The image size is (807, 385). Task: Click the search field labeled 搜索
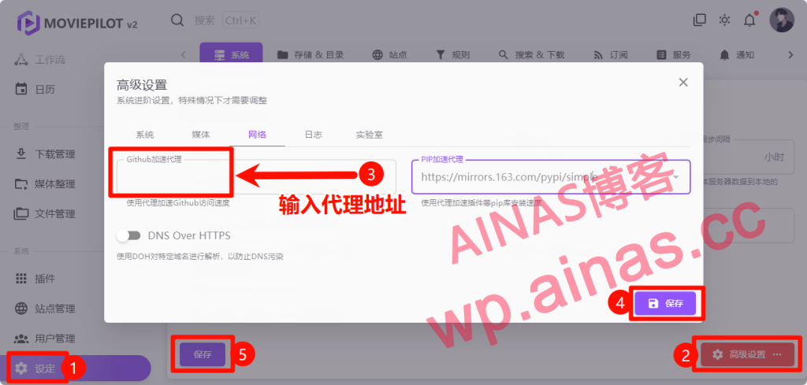204,20
